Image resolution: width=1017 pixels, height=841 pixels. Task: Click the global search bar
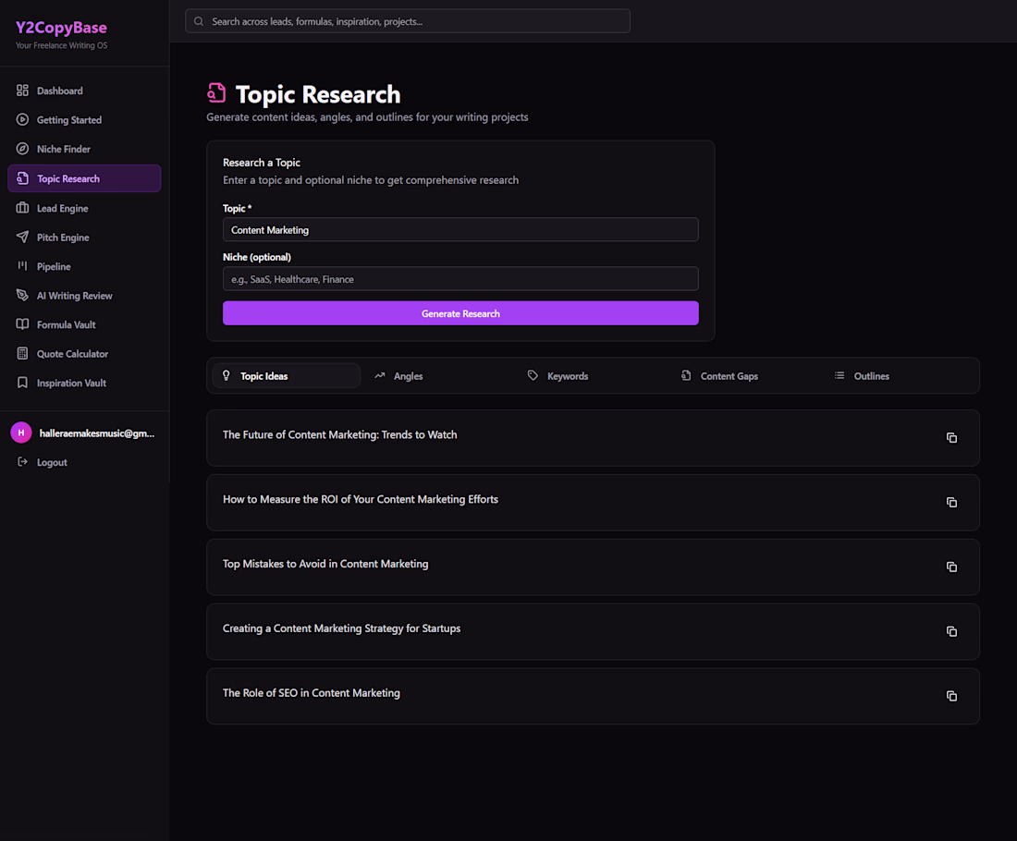(408, 21)
